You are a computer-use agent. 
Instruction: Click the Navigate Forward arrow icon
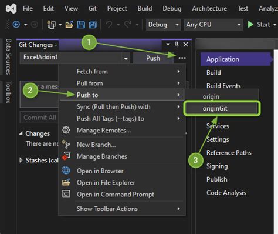click(x=34, y=25)
